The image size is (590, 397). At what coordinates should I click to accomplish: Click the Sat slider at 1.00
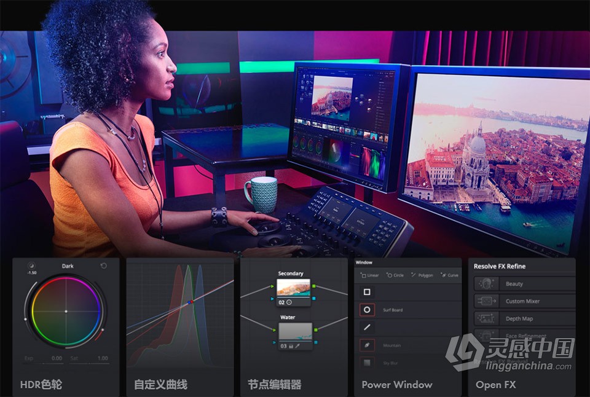click(102, 357)
